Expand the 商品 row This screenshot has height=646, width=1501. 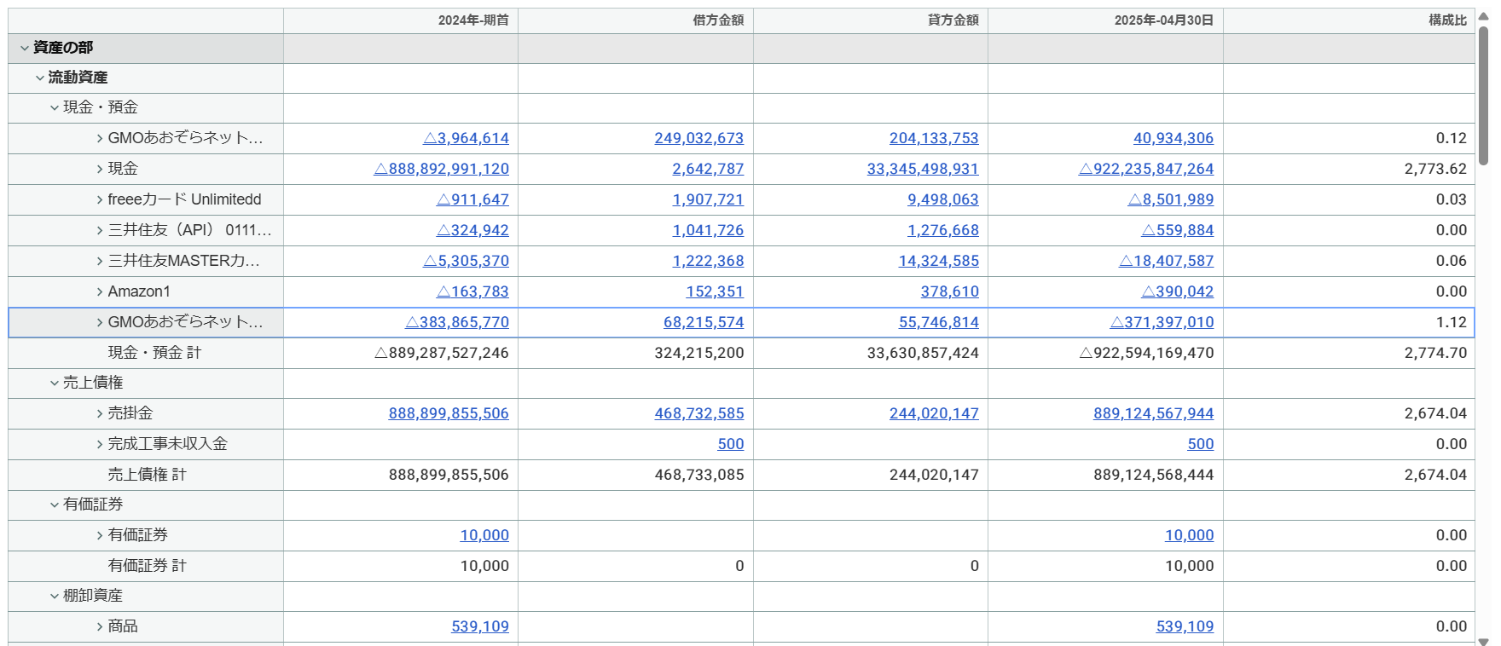(100, 626)
